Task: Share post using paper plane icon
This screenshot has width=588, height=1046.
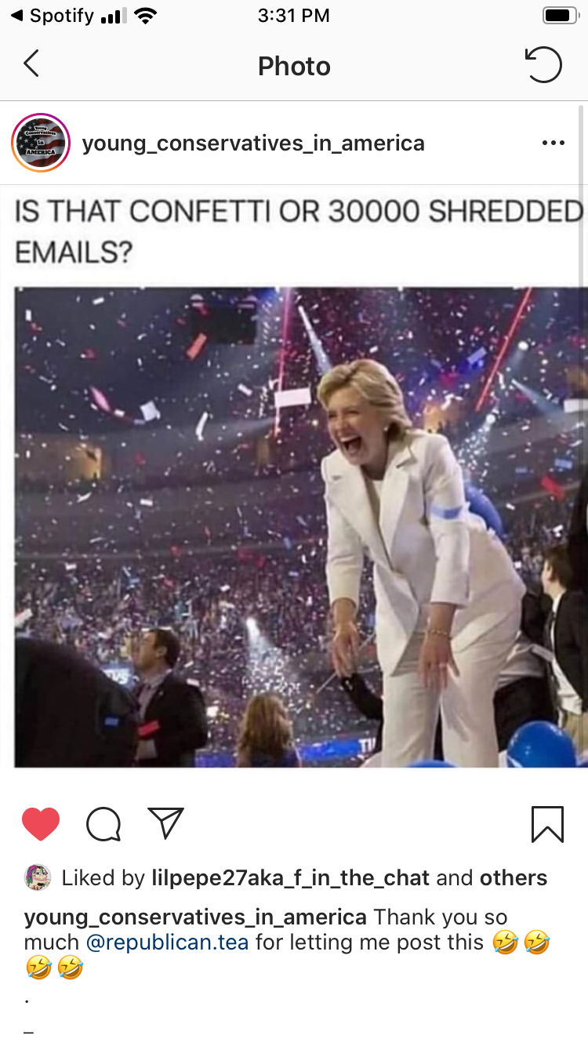Action: [x=165, y=823]
